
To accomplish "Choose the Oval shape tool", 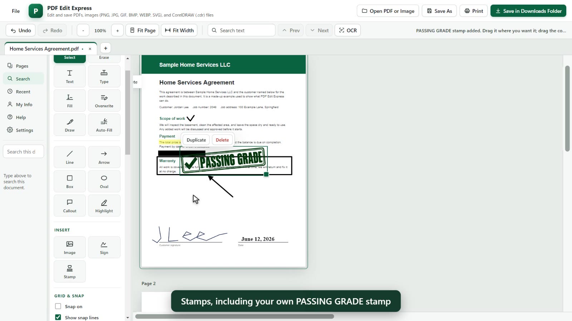I will 104,181.
